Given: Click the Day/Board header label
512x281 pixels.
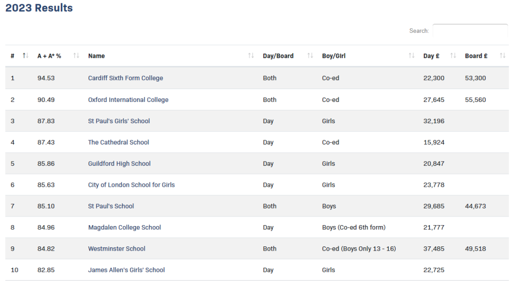Looking at the screenshot, I should pyautogui.click(x=278, y=56).
